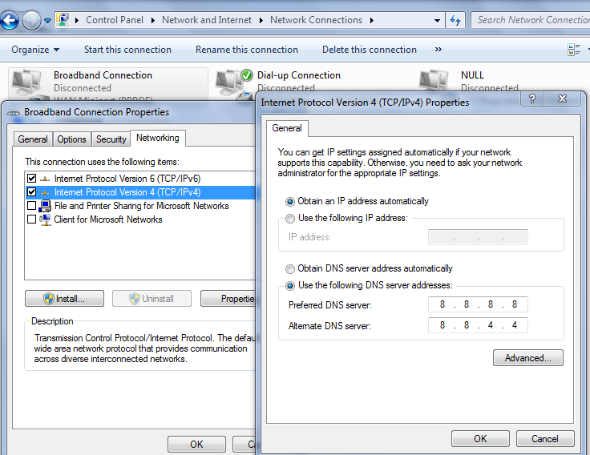
Task: Open recent pages dropdown beside forward arrow
Action: coord(47,20)
